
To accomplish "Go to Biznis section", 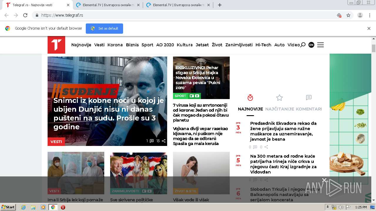I will point(132,45).
